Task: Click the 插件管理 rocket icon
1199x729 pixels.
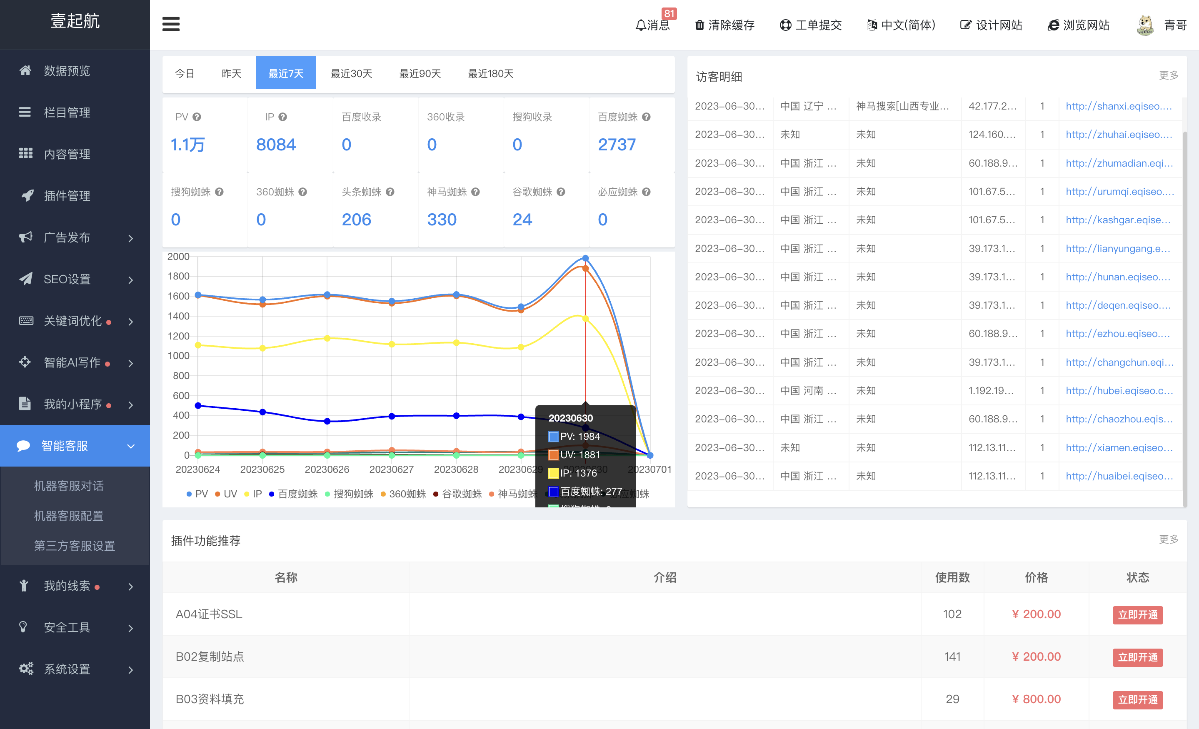Action: [x=26, y=196]
